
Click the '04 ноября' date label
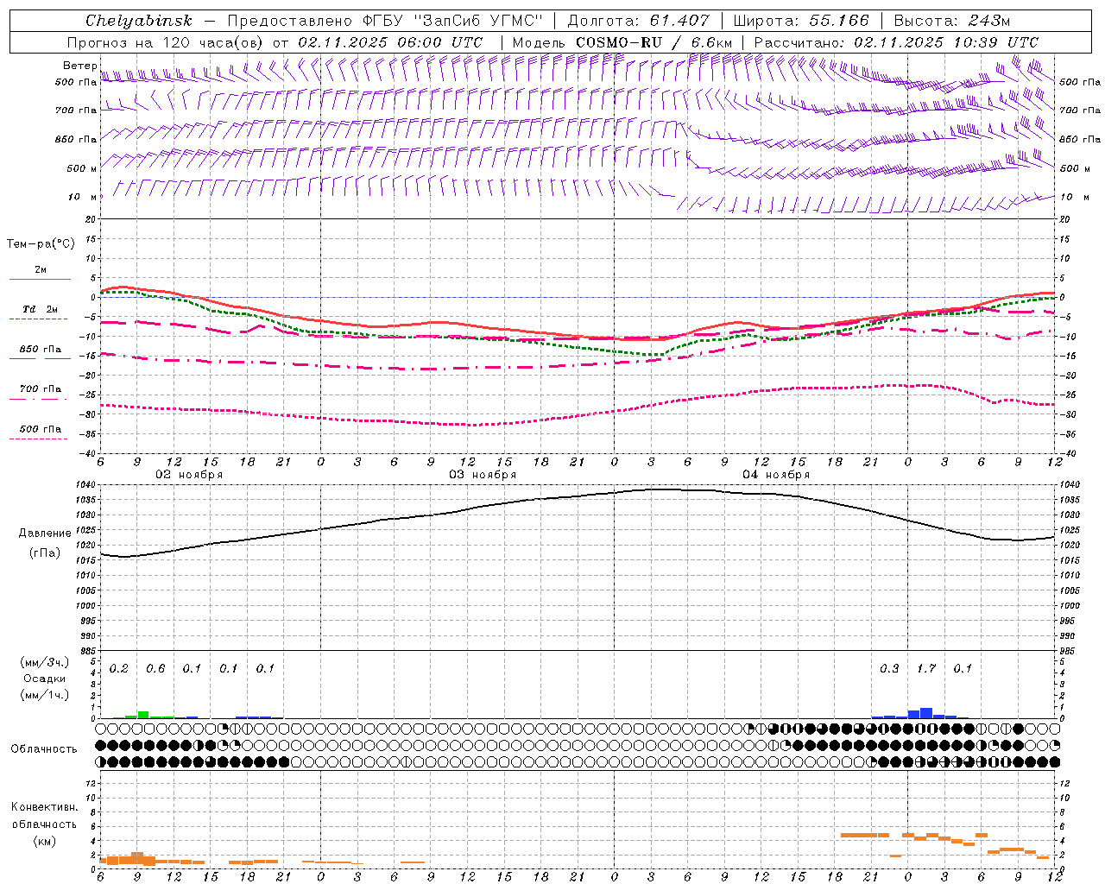776,475
